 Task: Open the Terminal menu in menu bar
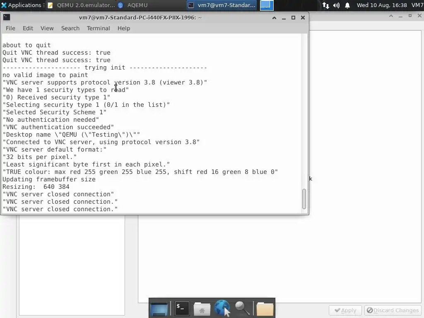[x=99, y=28]
